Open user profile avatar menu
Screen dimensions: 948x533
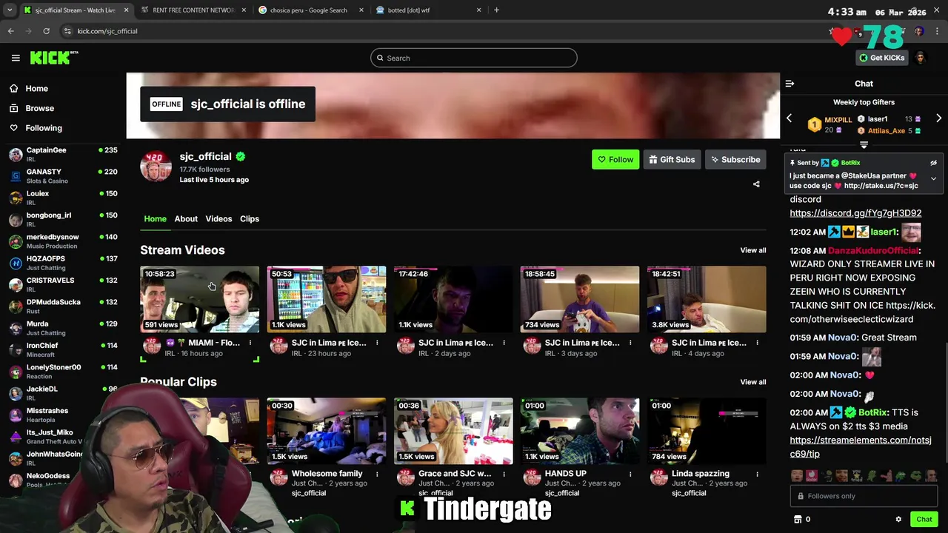coord(921,58)
